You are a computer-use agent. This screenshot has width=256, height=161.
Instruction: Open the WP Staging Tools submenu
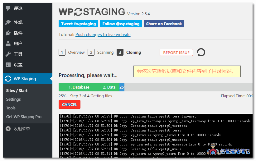click(11, 108)
